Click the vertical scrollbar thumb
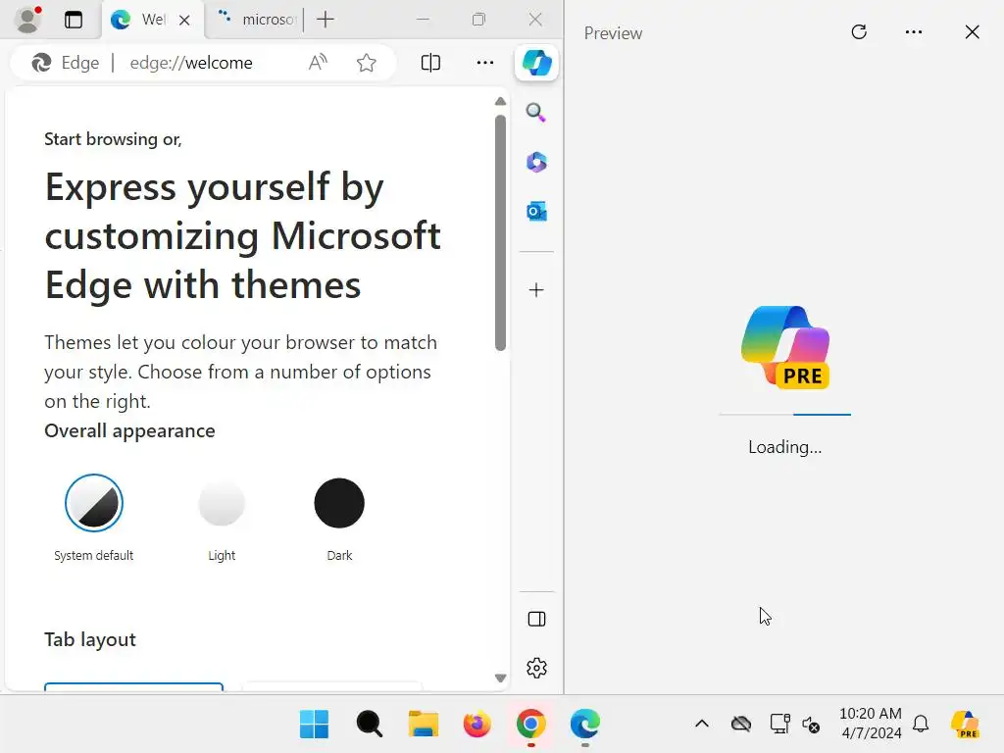Screen dimensions: 1004x753 (501, 233)
